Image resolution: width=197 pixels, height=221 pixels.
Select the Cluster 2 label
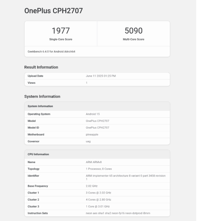(33, 200)
